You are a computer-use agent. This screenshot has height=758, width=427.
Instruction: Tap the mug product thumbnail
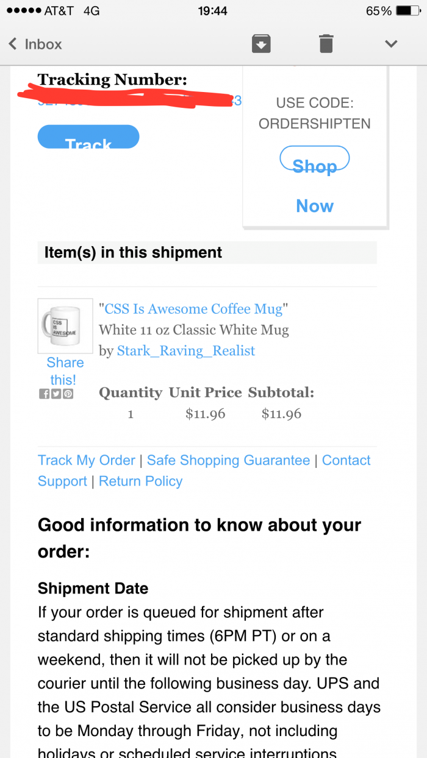tap(62, 326)
